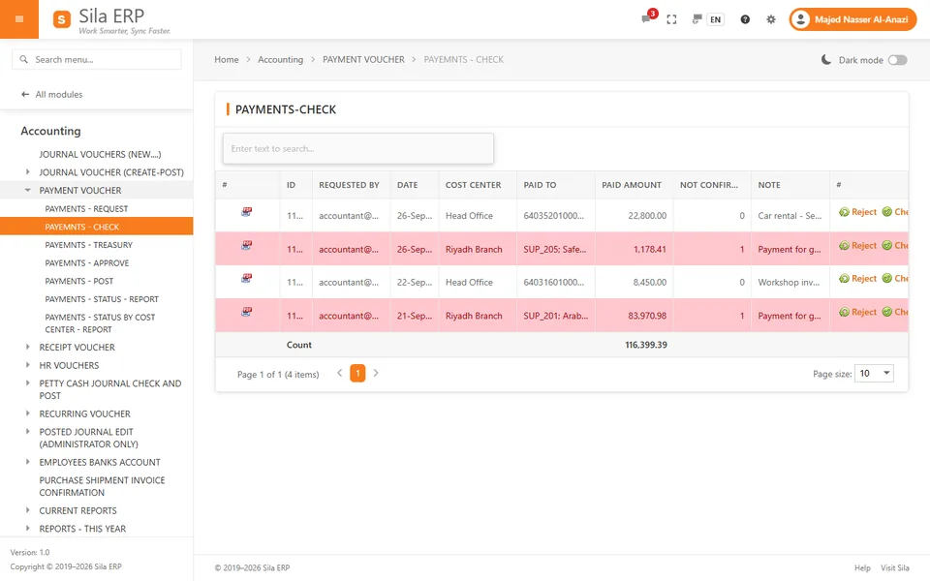This screenshot has height=581, width=930.
Task: Expand RECEIPT VOUCHER arrow
Action: [27, 347]
